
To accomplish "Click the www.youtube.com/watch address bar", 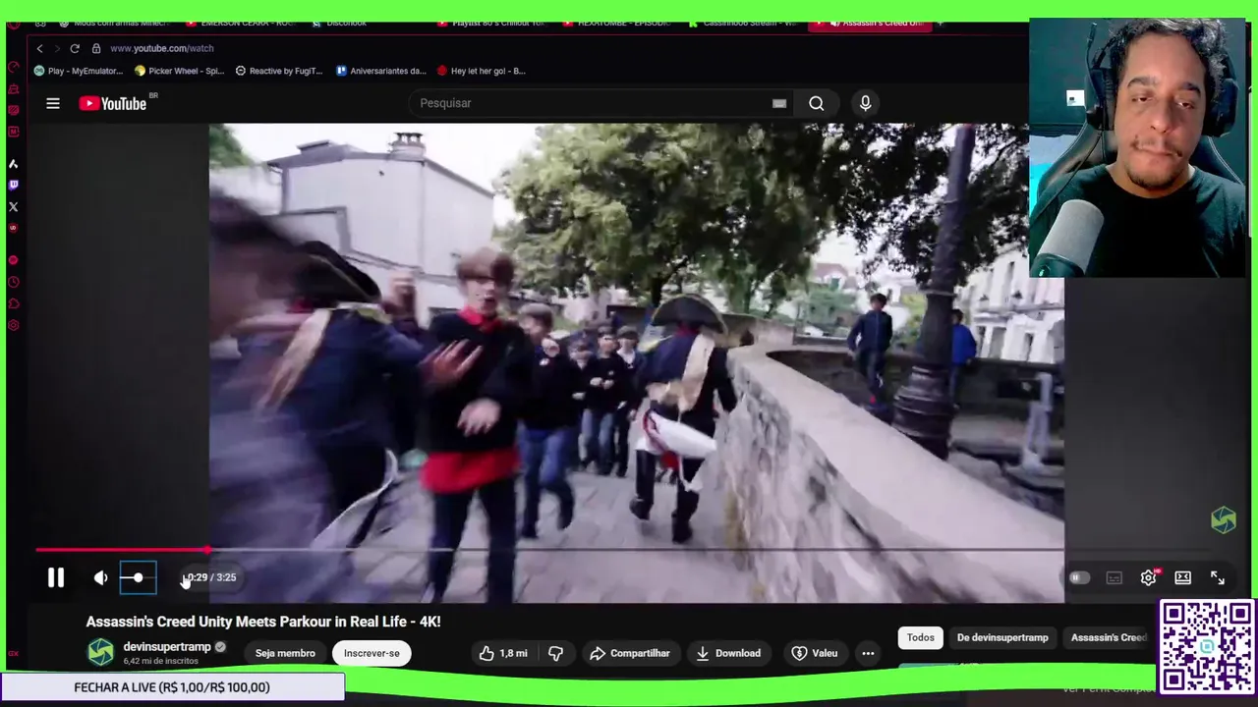I will [x=161, y=48].
